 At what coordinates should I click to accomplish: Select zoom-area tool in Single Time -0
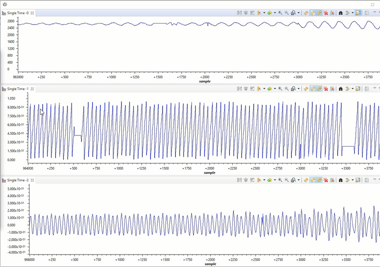click(293, 13)
